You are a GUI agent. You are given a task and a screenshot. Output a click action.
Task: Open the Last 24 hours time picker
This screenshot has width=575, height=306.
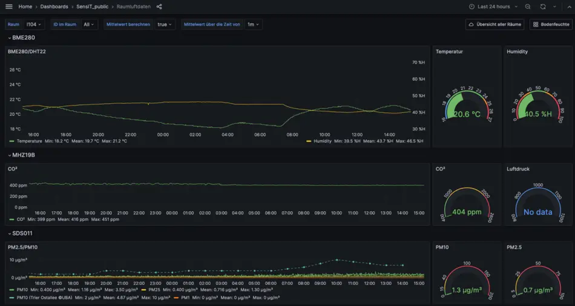coord(493,7)
